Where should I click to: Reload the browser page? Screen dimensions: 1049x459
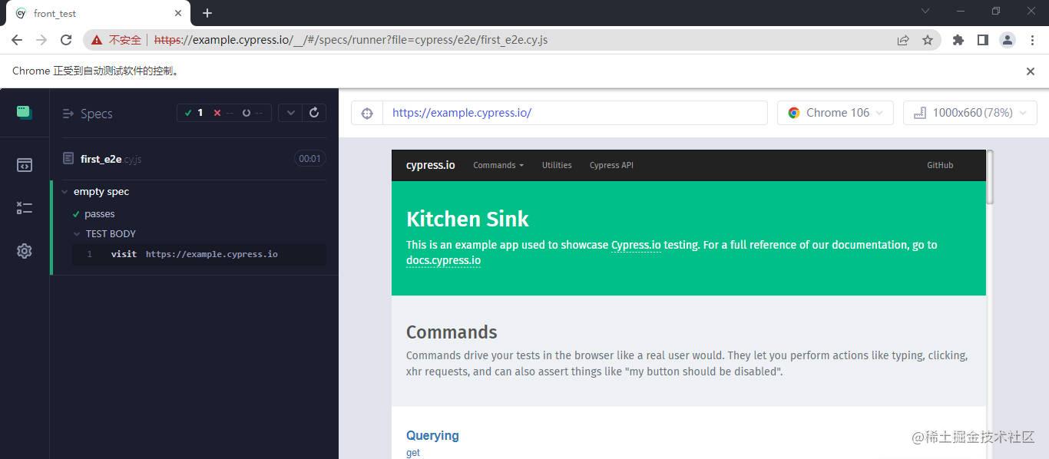click(66, 40)
